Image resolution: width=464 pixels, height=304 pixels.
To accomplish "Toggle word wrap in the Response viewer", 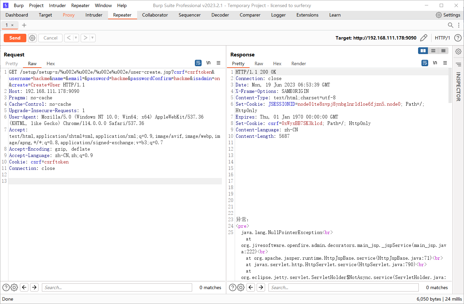I will (425, 63).
